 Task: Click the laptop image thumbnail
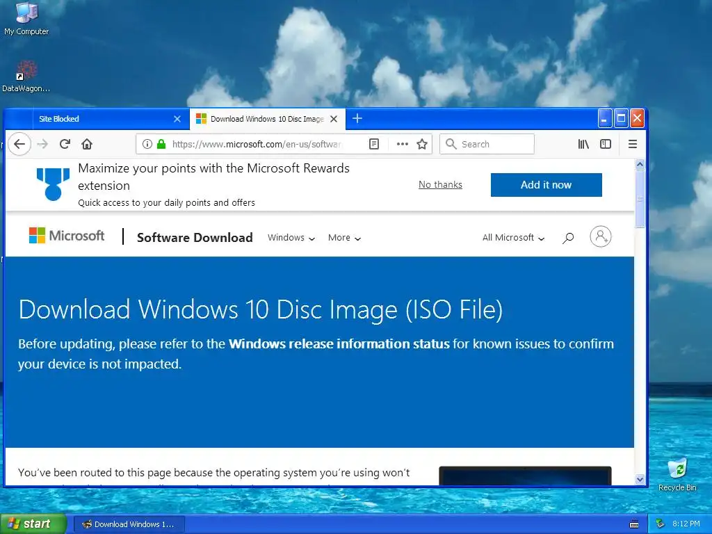tap(525, 476)
